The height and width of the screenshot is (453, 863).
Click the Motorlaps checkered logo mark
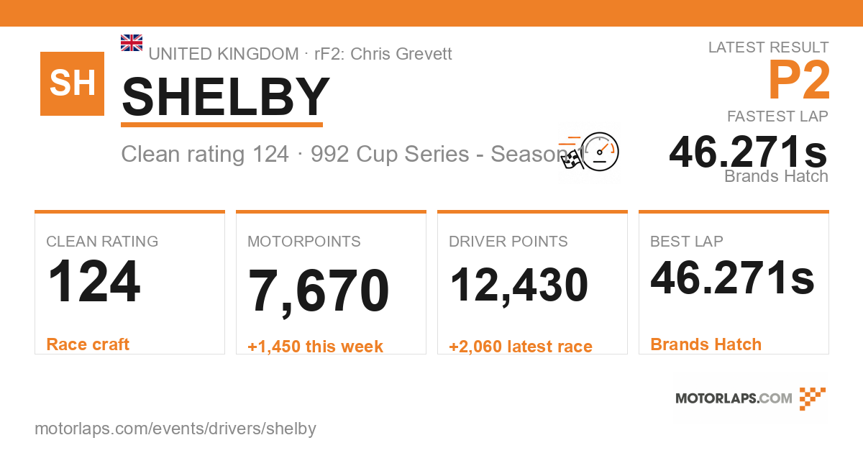pos(813,398)
